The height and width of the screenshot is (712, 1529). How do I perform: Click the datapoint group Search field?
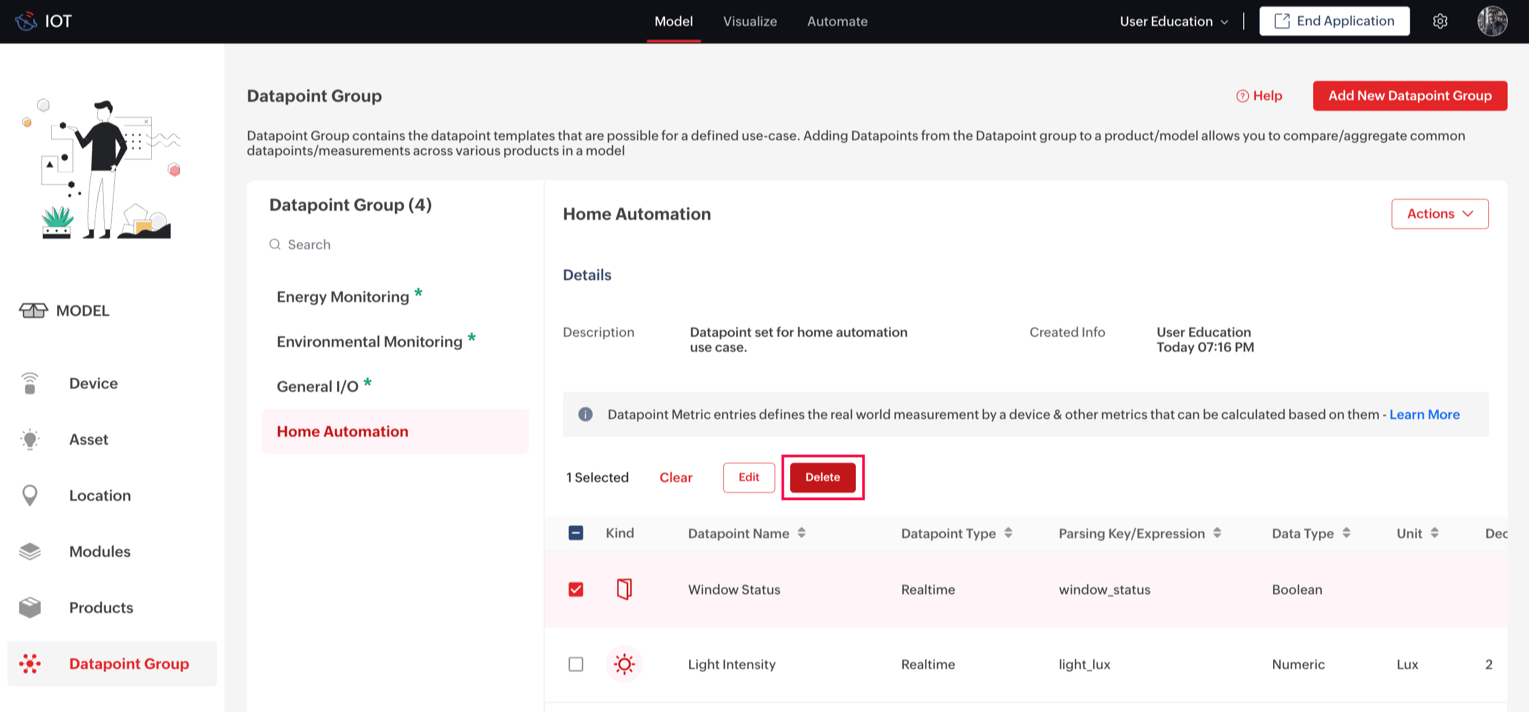pos(309,245)
